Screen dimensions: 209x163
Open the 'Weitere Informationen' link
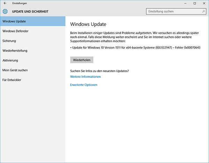pyautogui.click(x=85, y=77)
